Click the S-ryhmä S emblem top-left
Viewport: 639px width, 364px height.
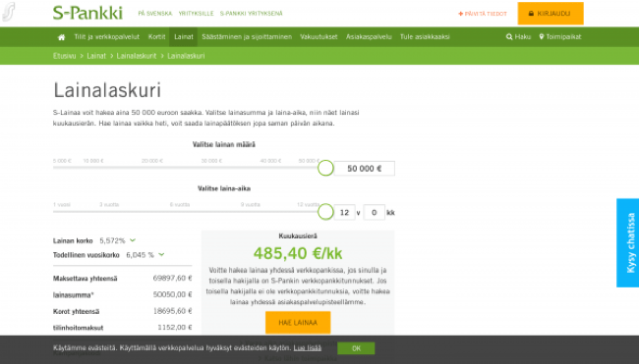(x=9, y=12)
